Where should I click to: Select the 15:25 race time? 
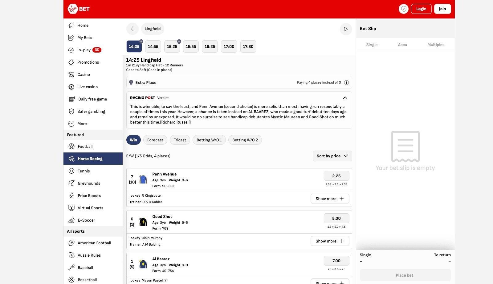pyautogui.click(x=172, y=46)
